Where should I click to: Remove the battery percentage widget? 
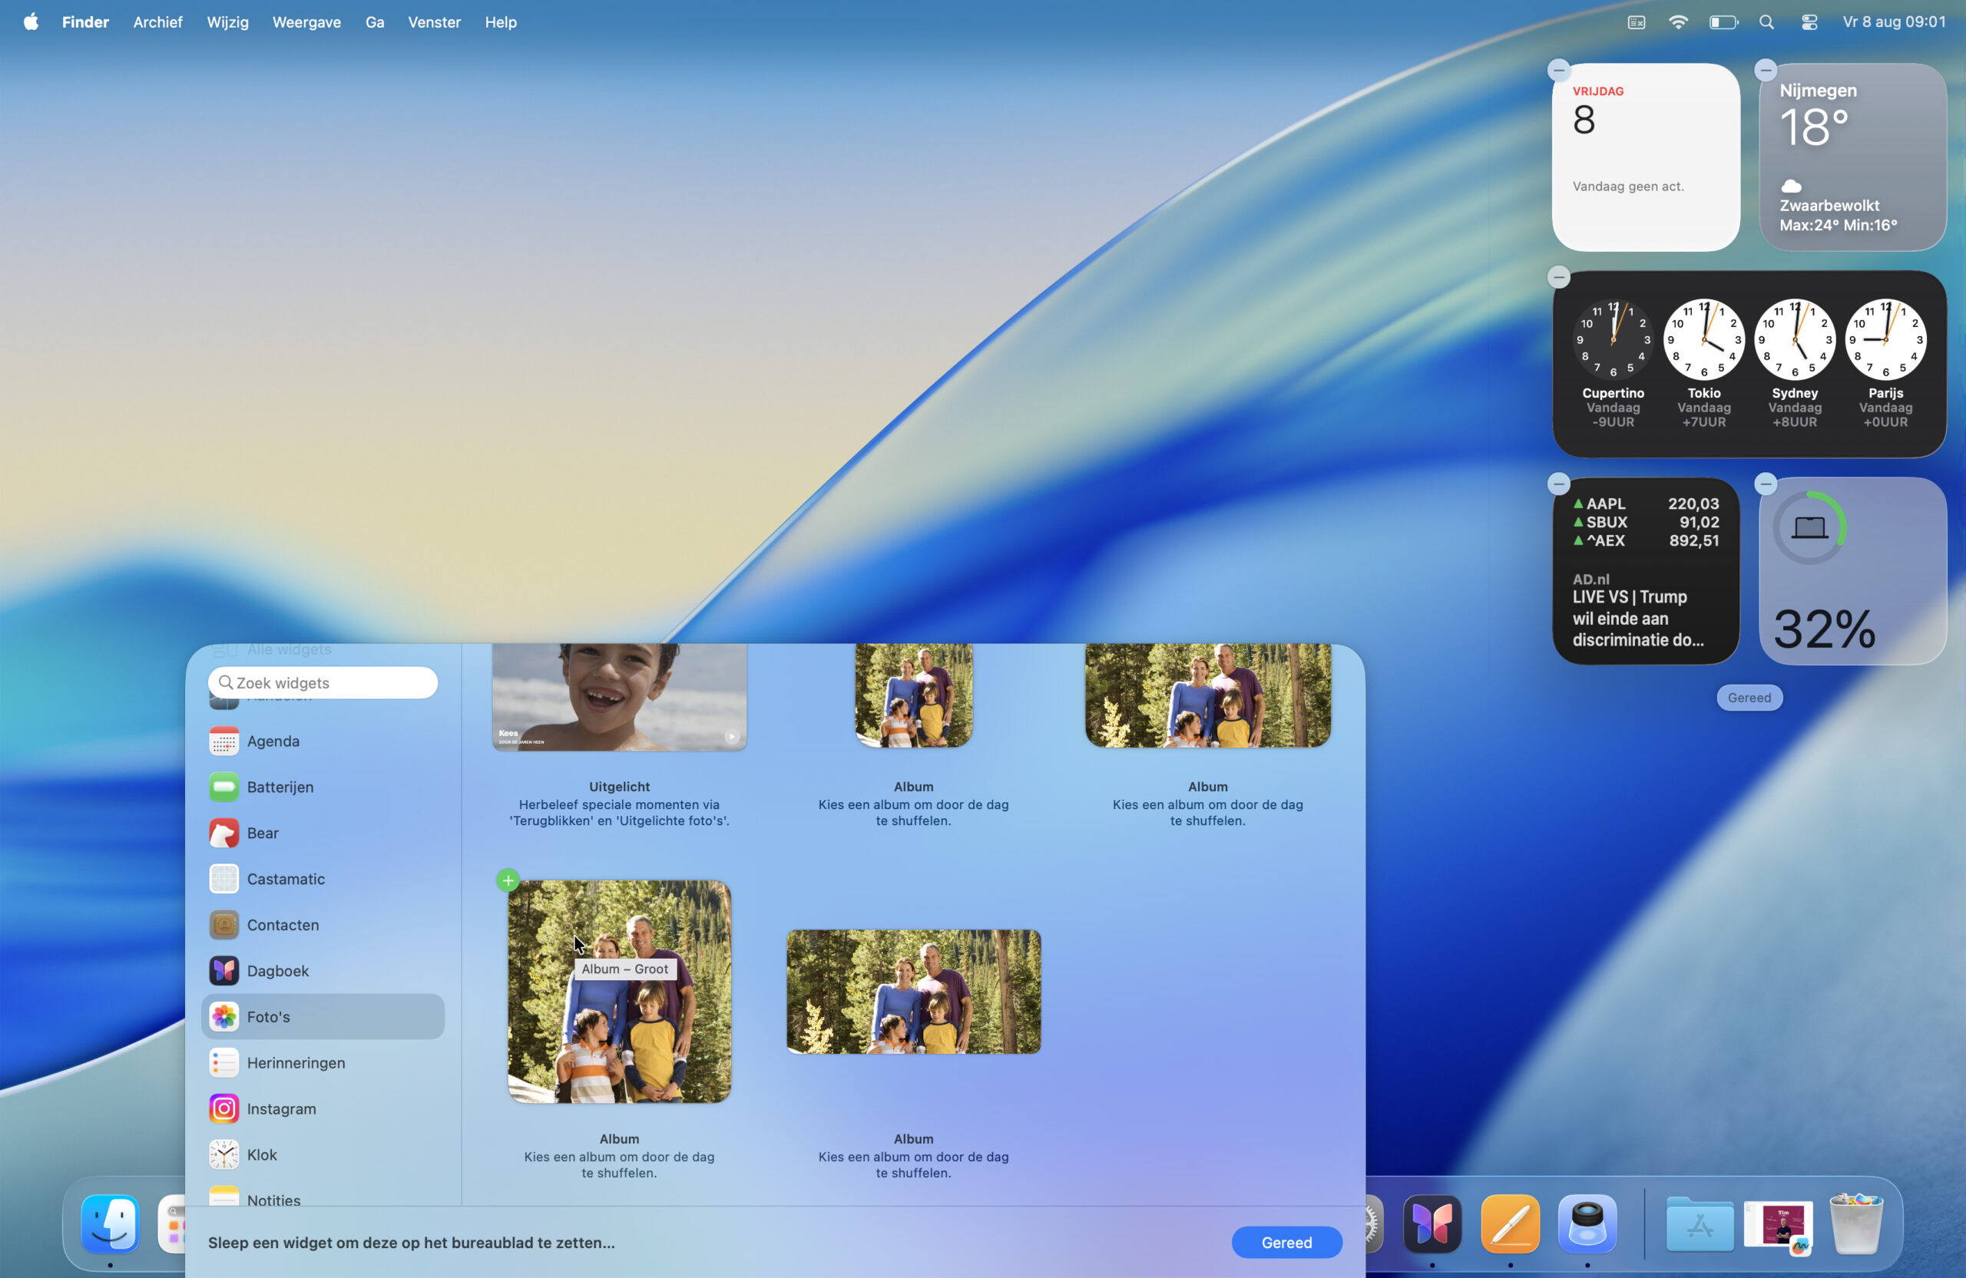tap(1766, 484)
